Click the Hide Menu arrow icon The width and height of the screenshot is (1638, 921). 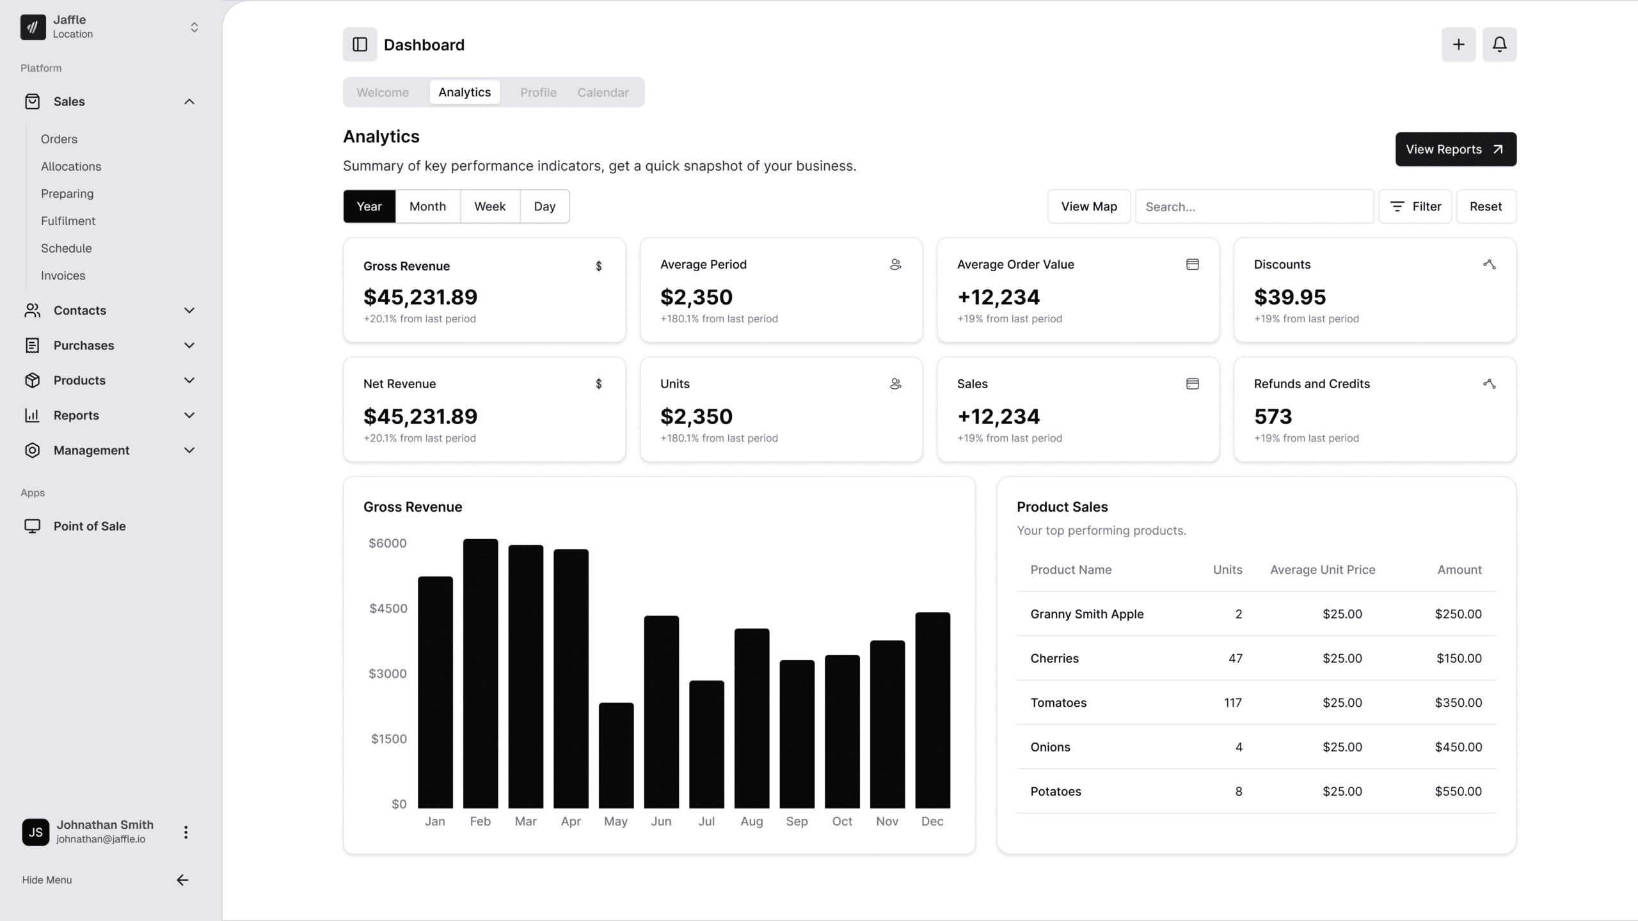tap(182, 880)
